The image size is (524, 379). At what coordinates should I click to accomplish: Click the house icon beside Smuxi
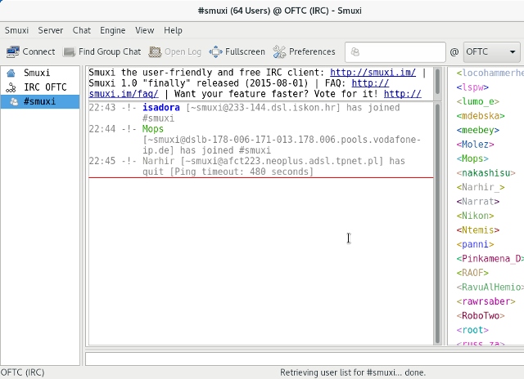[11, 73]
